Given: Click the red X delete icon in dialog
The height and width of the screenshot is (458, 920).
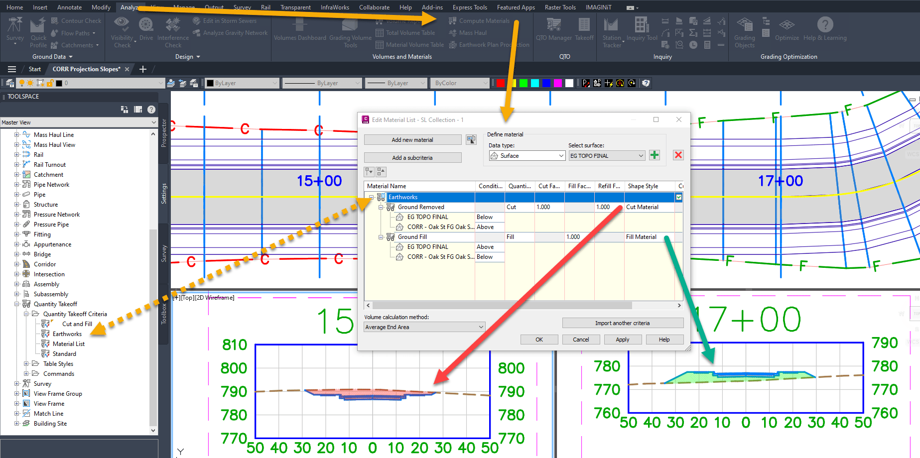Looking at the screenshot, I should tap(678, 155).
